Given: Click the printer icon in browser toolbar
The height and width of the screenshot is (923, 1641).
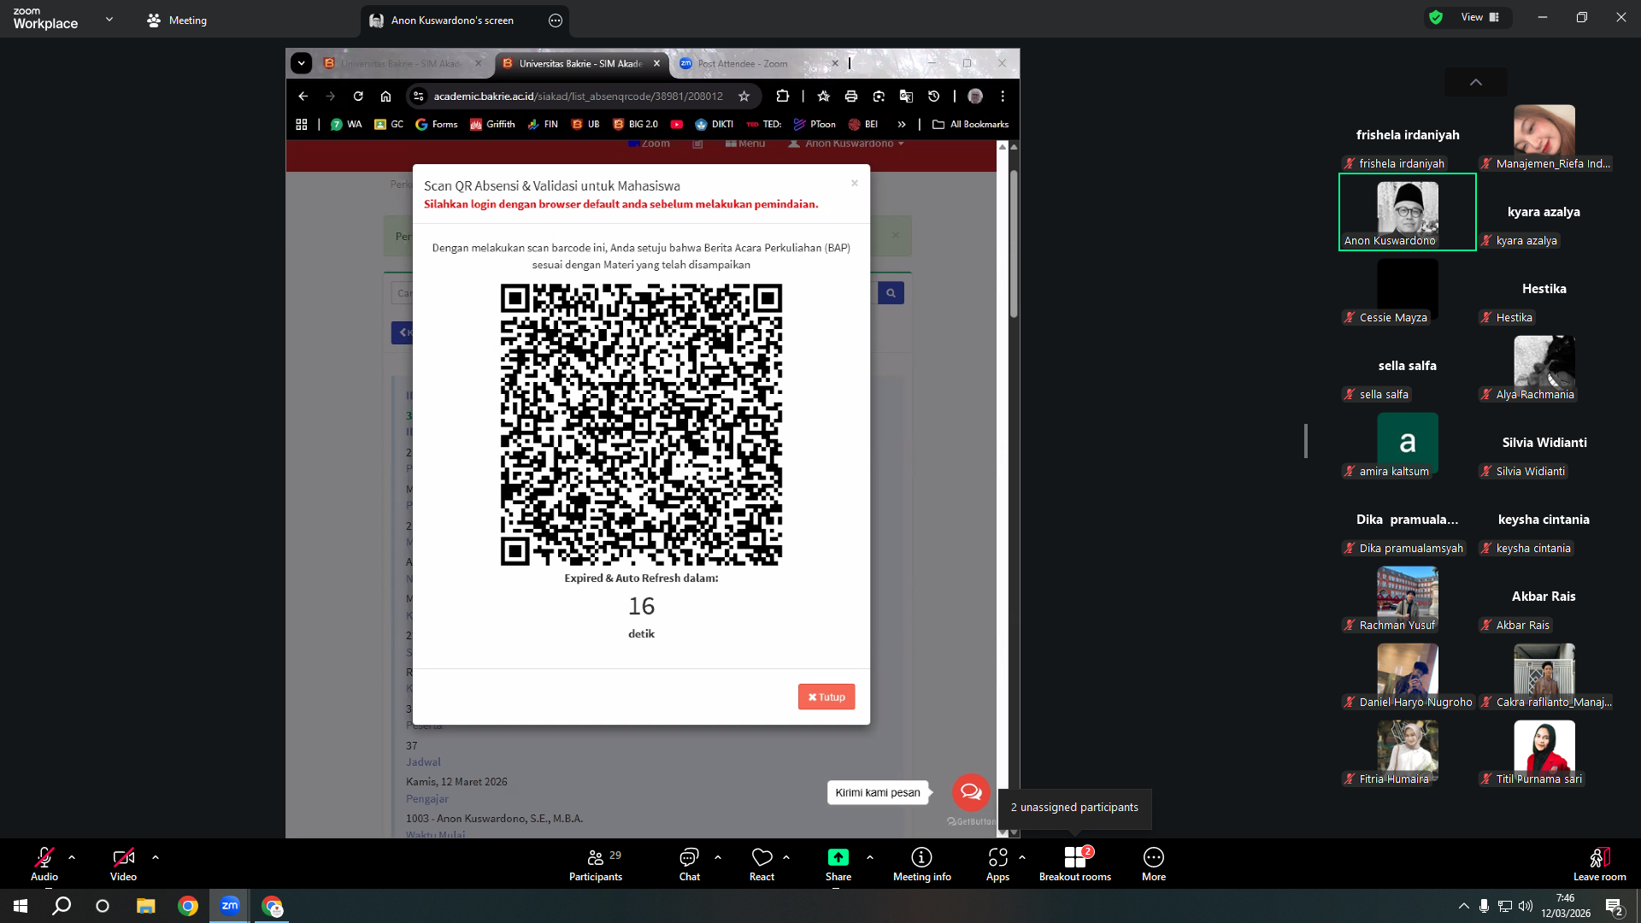Looking at the screenshot, I should [x=851, y=97].
